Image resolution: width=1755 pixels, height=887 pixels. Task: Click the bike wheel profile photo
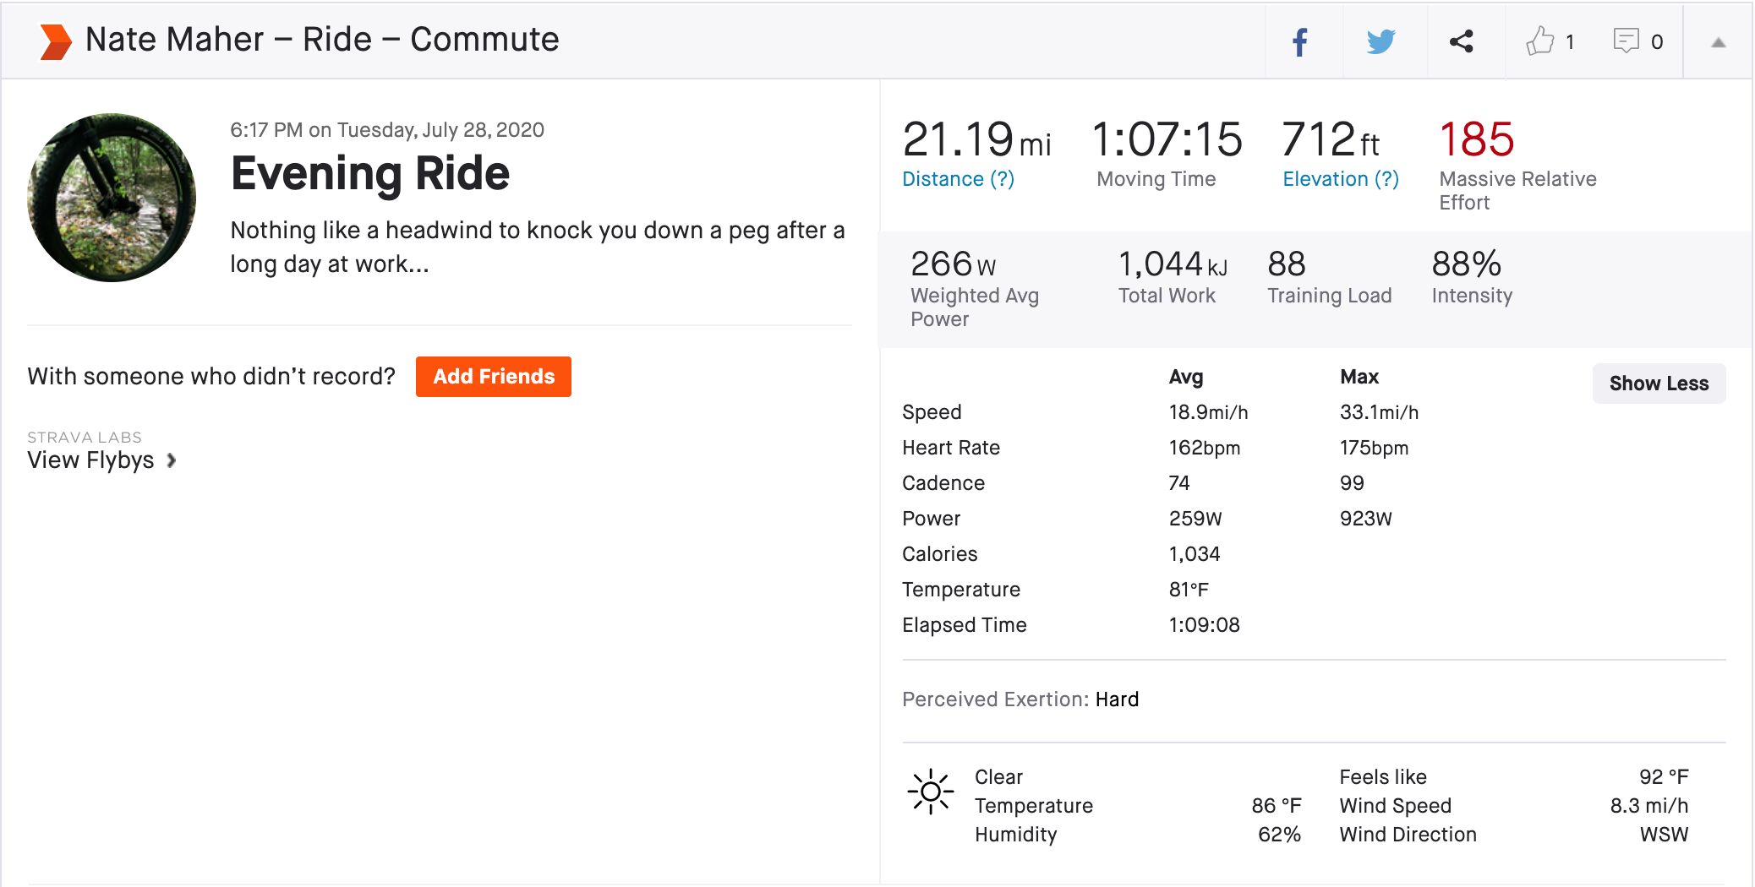(112, 198)
